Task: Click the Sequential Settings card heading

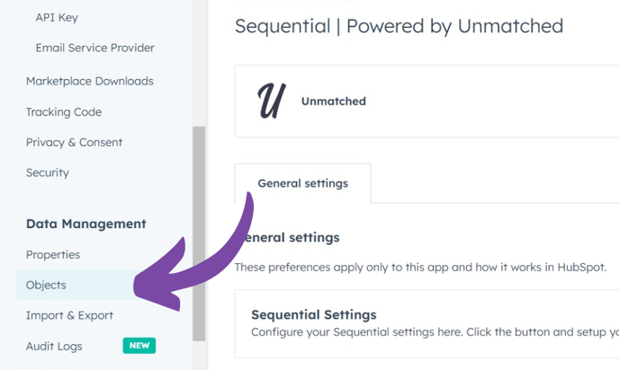Action: pyautogui.click(x=313, y=314)
